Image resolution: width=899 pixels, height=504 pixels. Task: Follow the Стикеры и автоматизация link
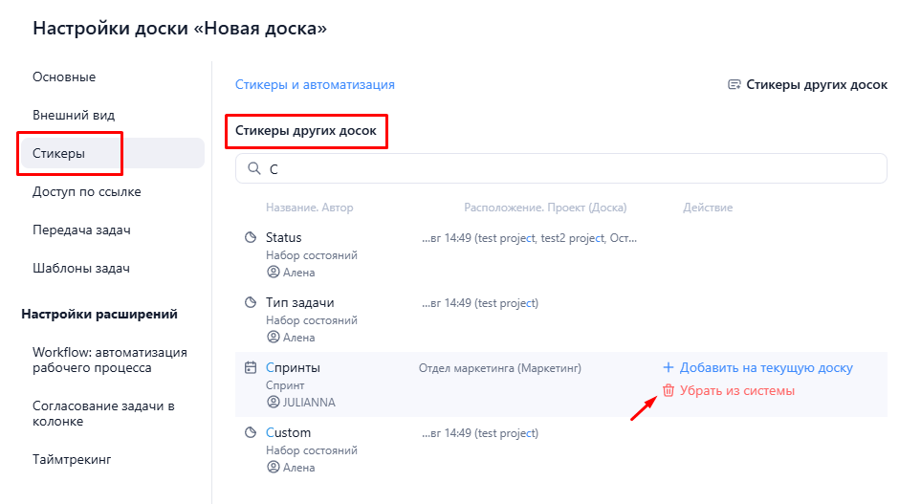pos(315,84)
